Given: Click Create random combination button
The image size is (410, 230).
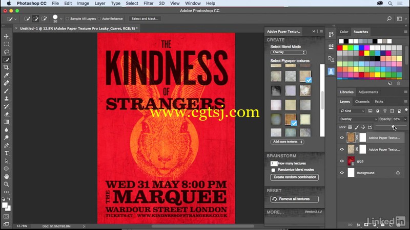Looking at the screenshot, I should click(x=294, y=177).
